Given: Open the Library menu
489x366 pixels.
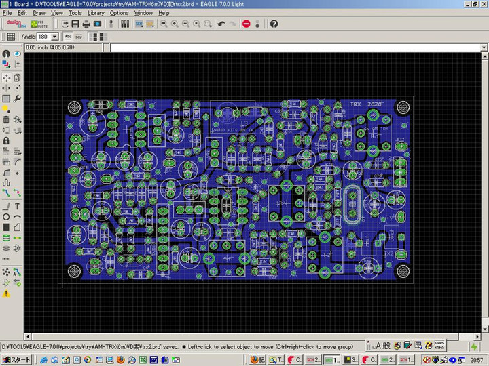Looking at the screenshot, I should coord(96,13).
